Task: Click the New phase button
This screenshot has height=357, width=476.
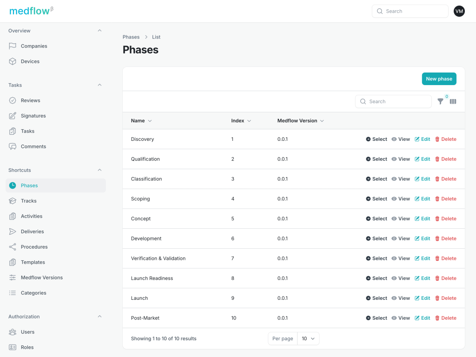Action: pos(439,79)
